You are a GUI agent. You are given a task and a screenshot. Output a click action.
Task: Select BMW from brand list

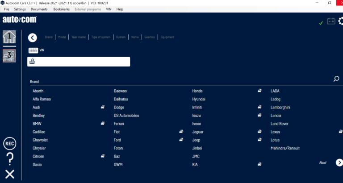[37, 124]
